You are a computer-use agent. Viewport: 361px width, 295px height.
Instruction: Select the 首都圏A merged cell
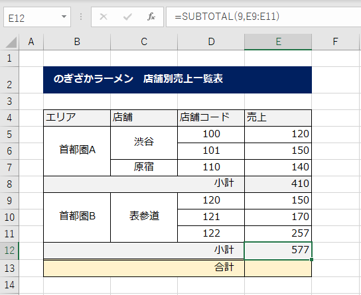77,151
